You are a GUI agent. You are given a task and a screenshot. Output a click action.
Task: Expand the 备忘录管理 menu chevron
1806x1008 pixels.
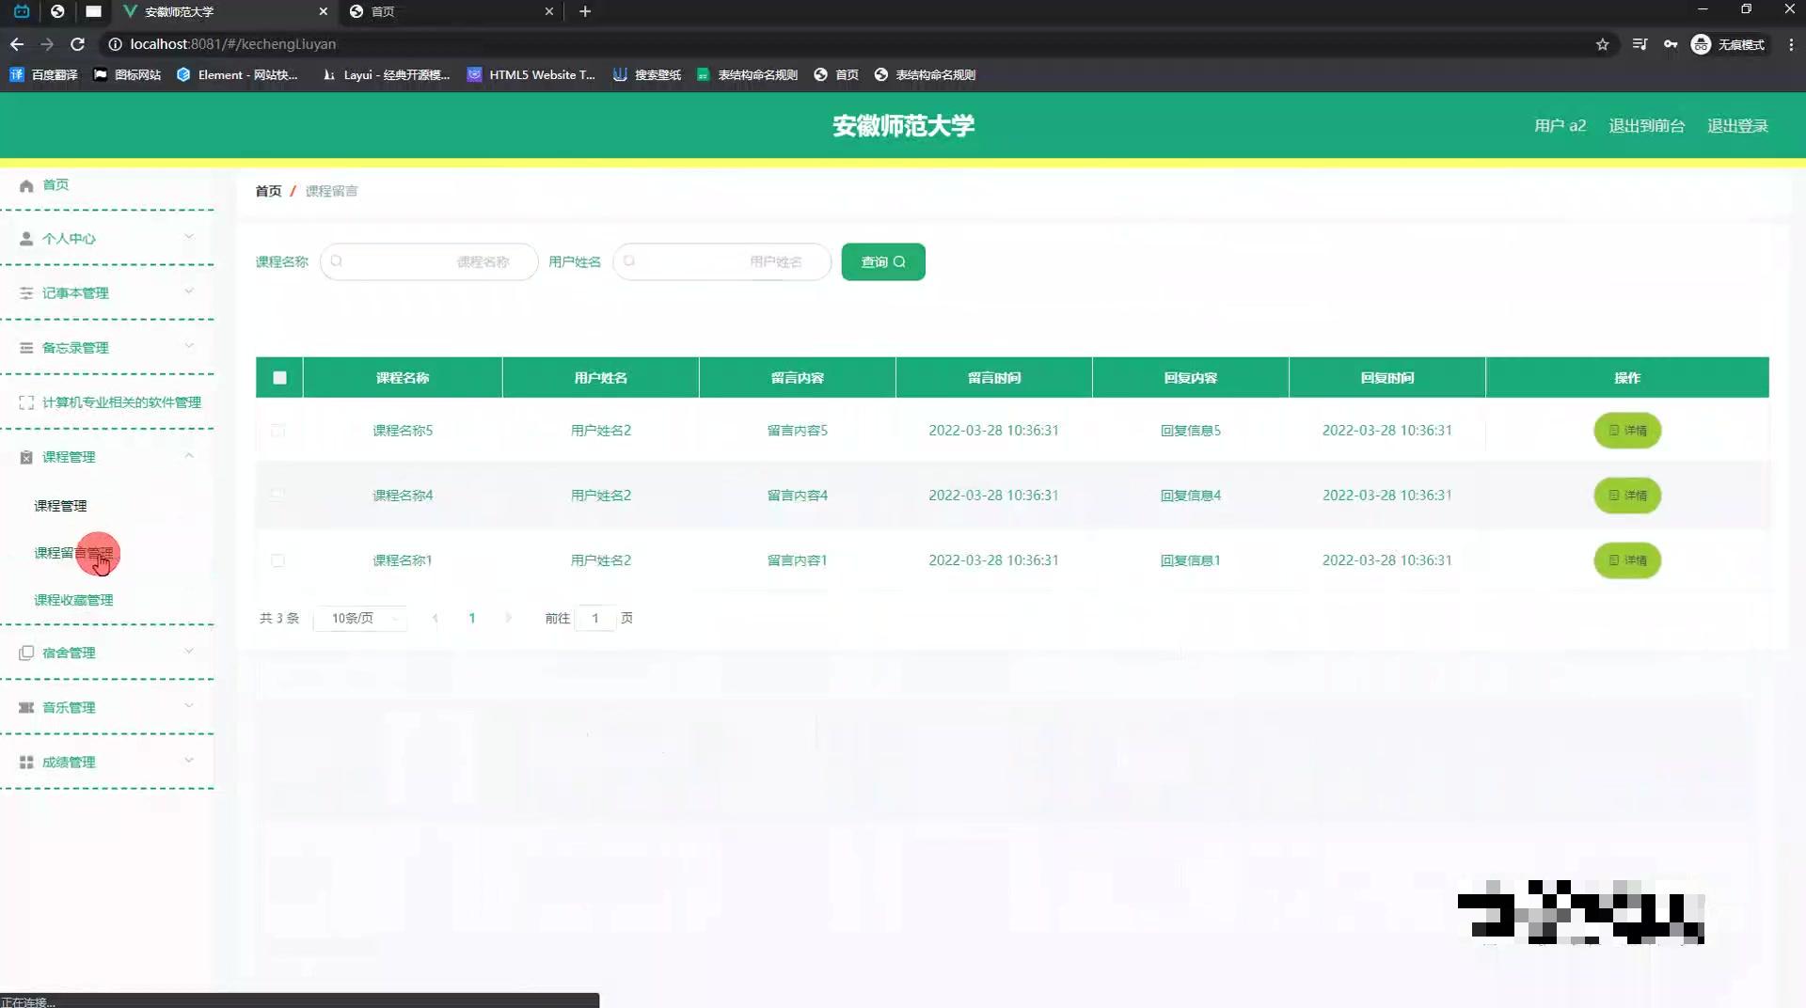[189, 346]
